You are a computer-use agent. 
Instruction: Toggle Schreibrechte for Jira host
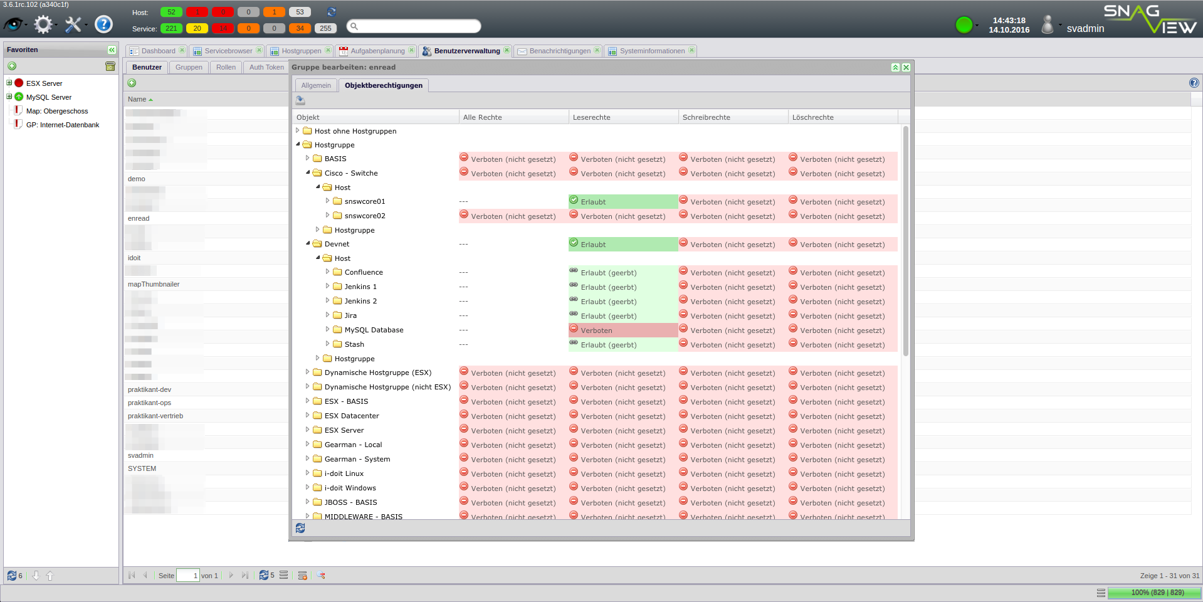[733, 315]
